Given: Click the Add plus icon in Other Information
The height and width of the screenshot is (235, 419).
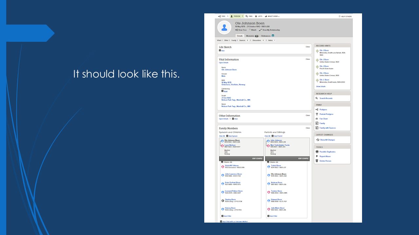Looking at the screenshot, I should [x=233, y=119].
